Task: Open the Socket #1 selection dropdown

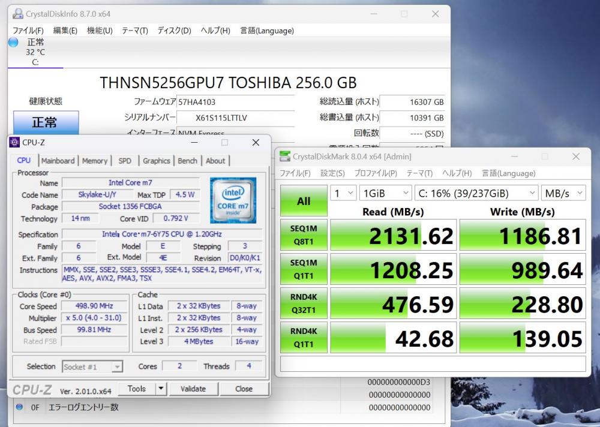Action: pyautogui.click(x=92, y=366)
